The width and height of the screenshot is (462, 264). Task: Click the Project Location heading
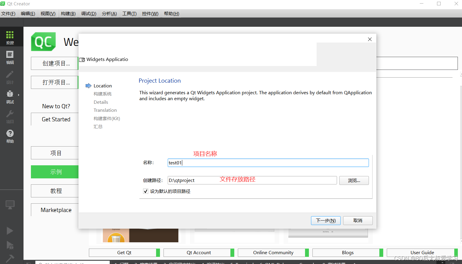click(160, 81)
